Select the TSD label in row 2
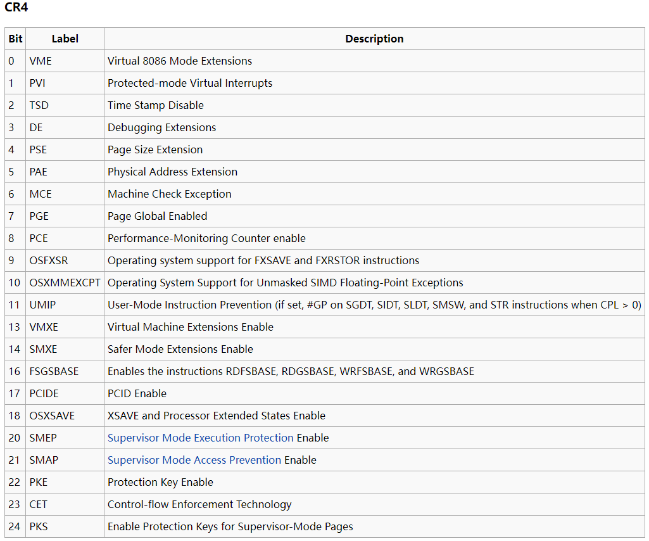Viewport: 649px width, 541px height. pyautogui.click(x=39, y=105)
